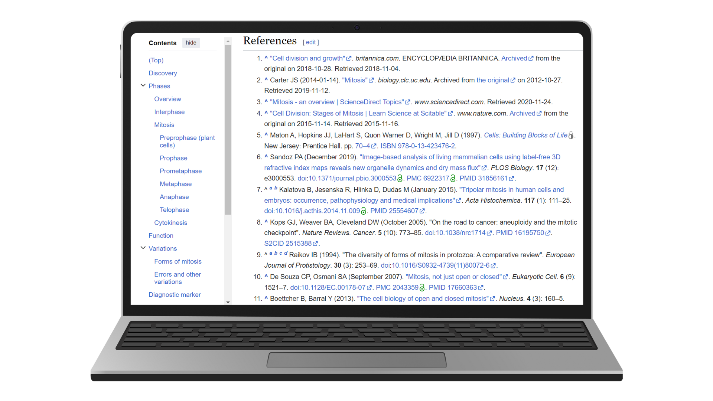Image resolution: width=713 pixels, height=401 pixels.
Task: Open the "Mitosis, not just open or closed" link
Action: click(453, 277)
